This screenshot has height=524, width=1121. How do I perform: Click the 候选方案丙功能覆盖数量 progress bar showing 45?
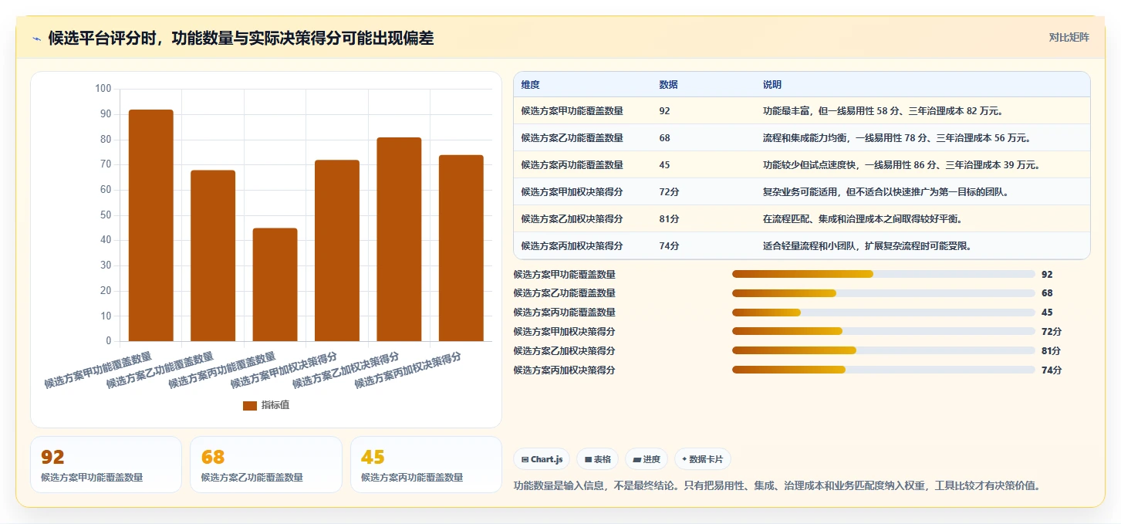(883, 313)
